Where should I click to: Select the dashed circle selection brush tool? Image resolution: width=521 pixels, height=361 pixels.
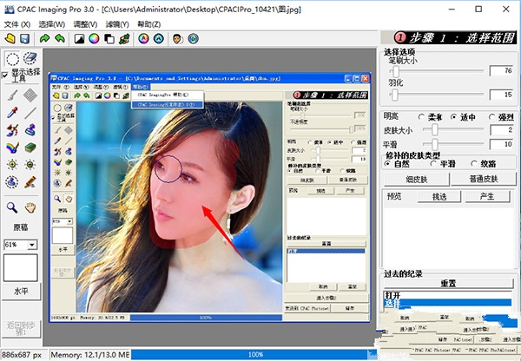click(12, 59)
